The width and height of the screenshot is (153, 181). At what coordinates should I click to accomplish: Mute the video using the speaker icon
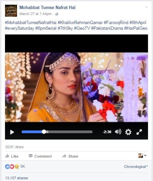click(118, 132)
